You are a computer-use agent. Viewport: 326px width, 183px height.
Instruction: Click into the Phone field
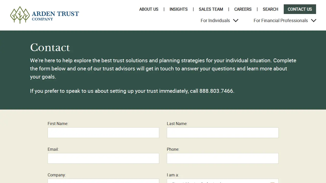(x=223, y=158)
